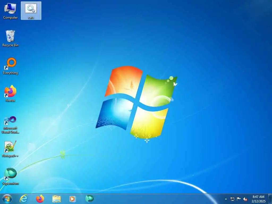Image resolution: width=272 pixels, height=204 pixels.
Task: Open the clock showing 8:47 AM
Action: tap(258, 199)
